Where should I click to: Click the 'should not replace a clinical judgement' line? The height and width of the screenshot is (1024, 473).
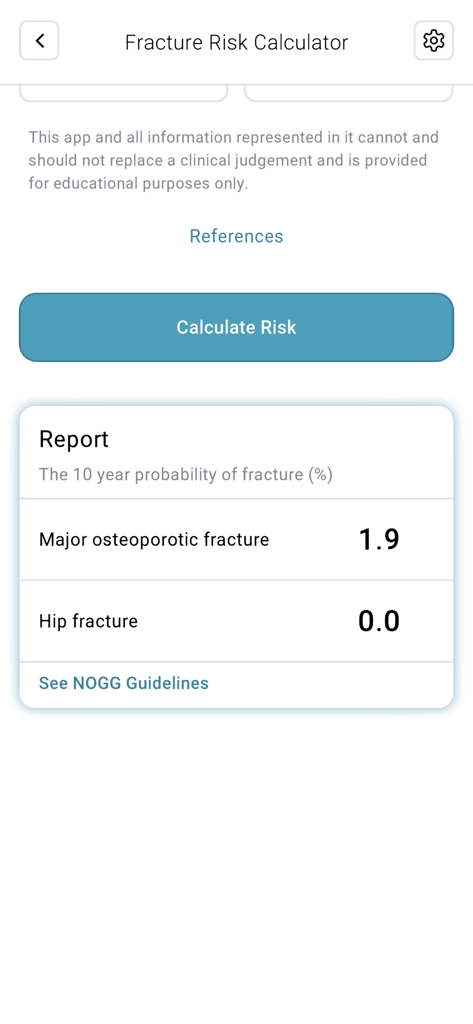pyautogui.click(x=228, y=160)
